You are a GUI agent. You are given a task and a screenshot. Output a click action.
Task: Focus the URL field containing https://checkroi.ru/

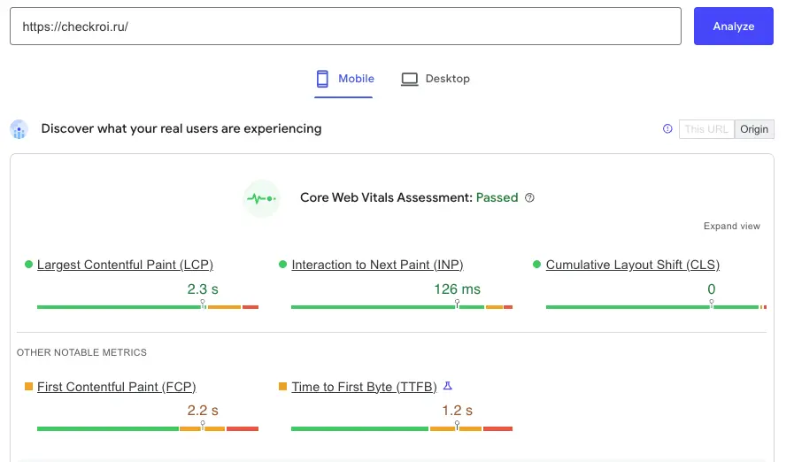click(345, 27)
